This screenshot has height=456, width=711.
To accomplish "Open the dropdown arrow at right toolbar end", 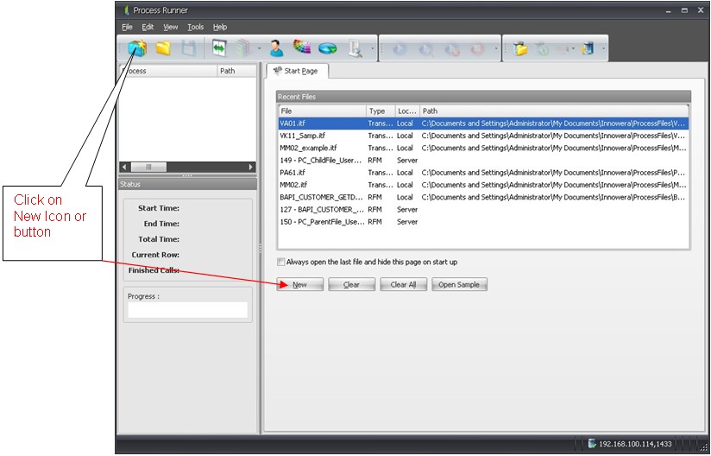I will [603, 48].
